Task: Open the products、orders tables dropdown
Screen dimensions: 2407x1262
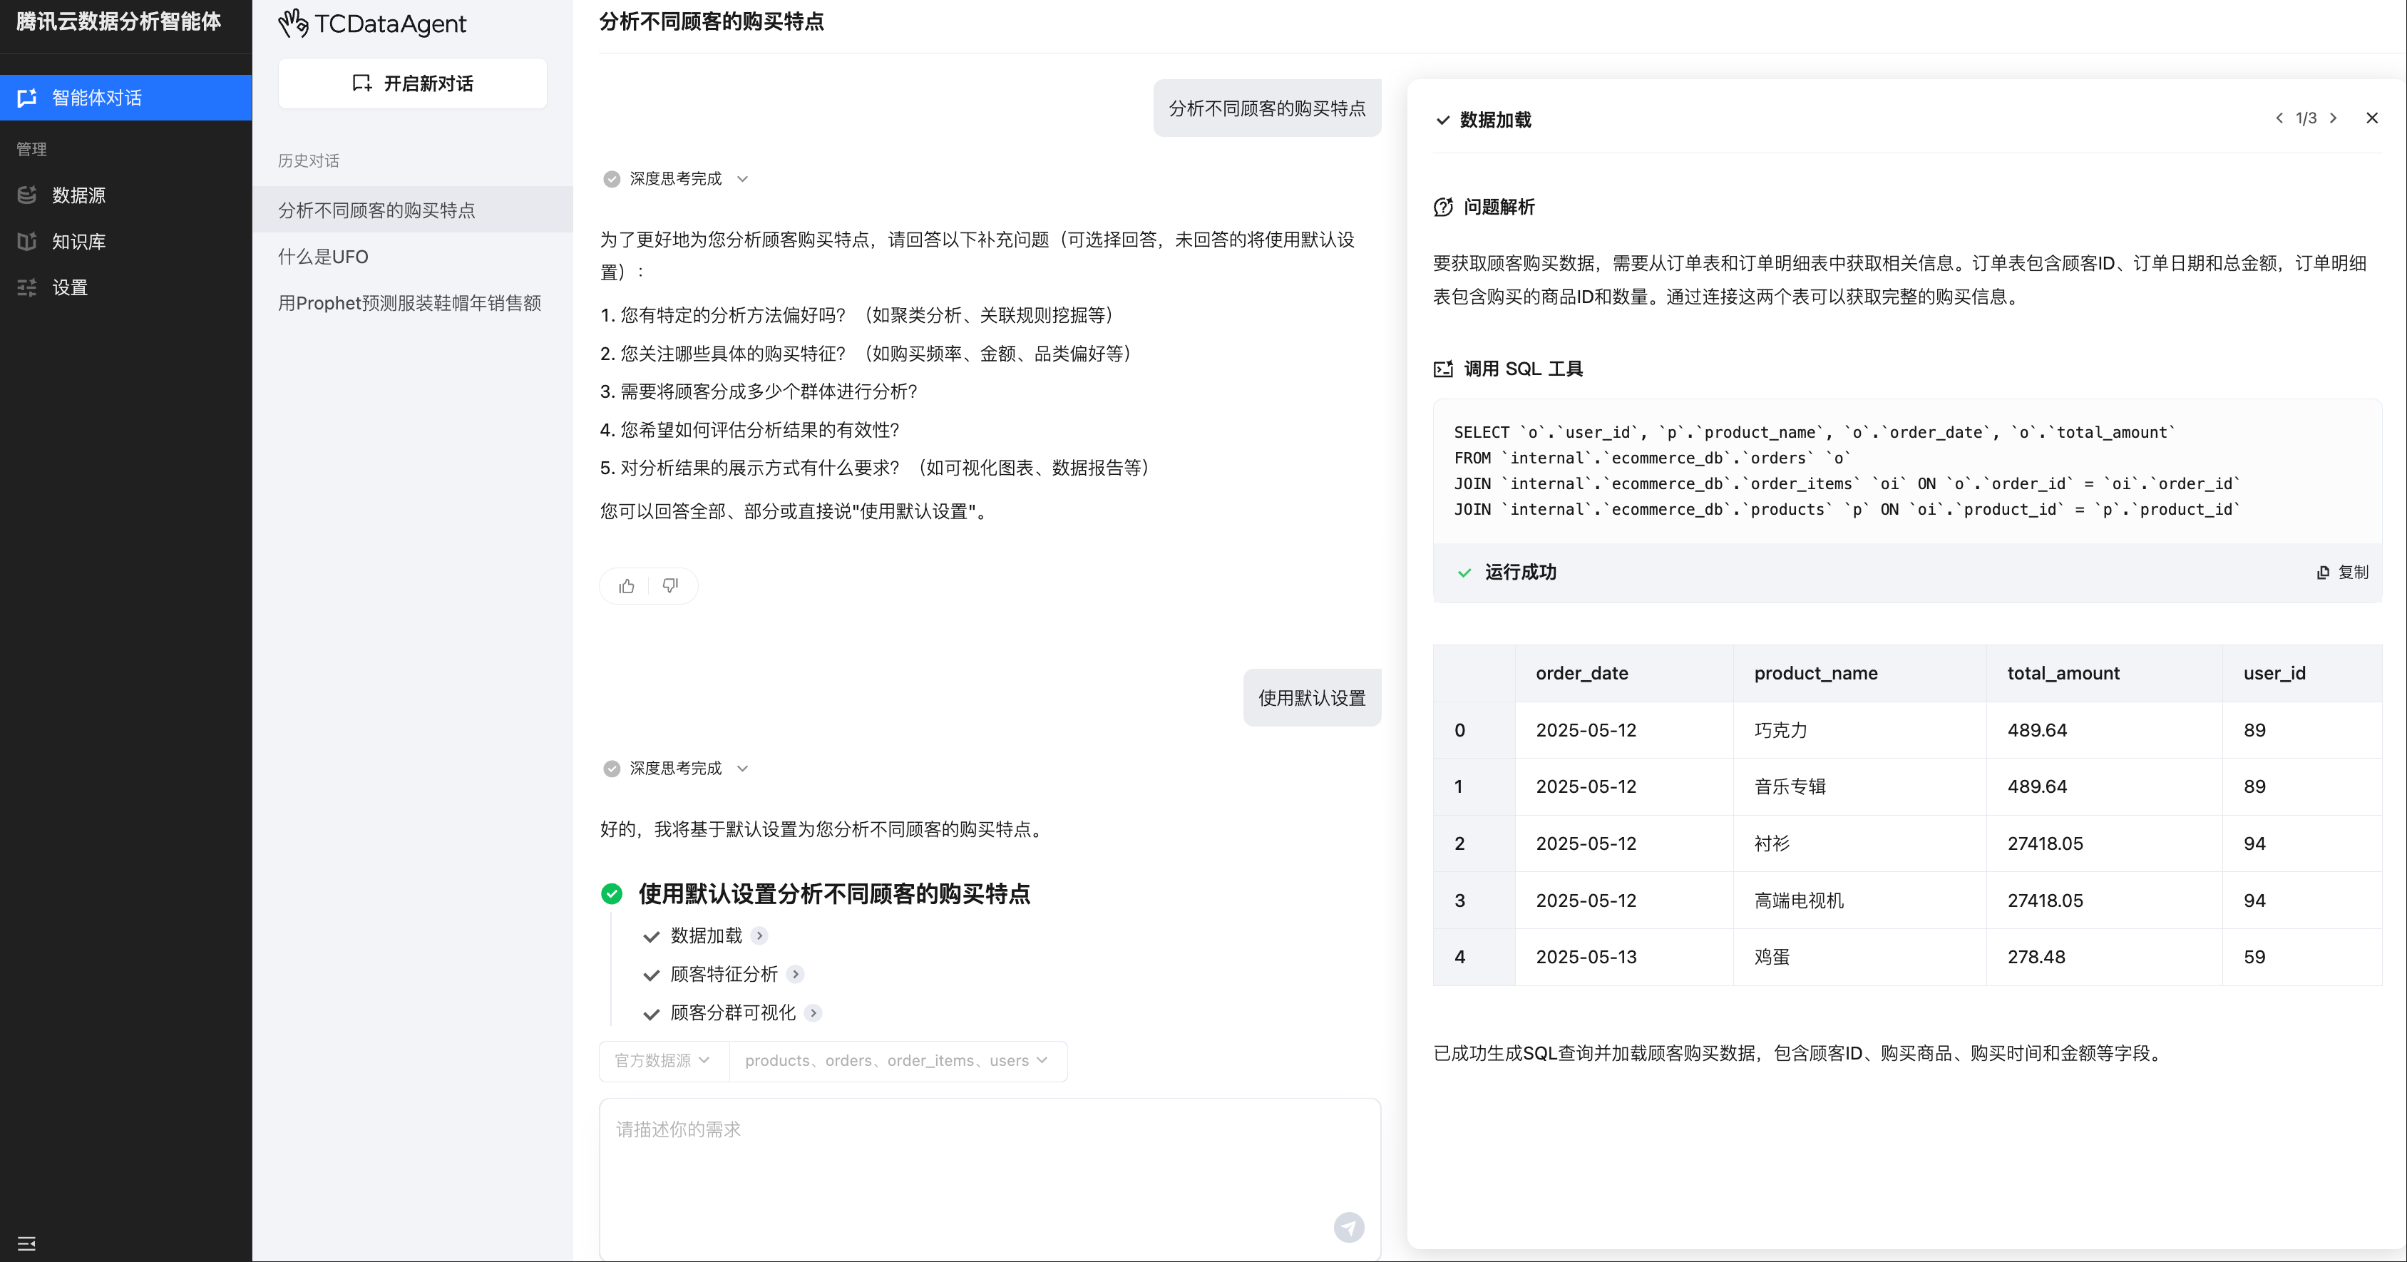Action: coord(897,1060)
